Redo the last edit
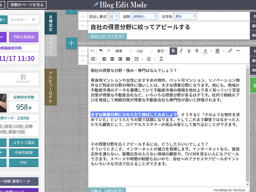Image resolution: width=256 pixels, height=192 pixels. pos(108,51)
